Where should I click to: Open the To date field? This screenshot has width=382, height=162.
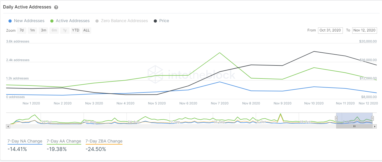pos(364,30)
